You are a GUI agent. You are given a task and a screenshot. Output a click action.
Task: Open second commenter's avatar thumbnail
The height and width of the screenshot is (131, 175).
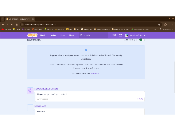(x=30, y=108)
